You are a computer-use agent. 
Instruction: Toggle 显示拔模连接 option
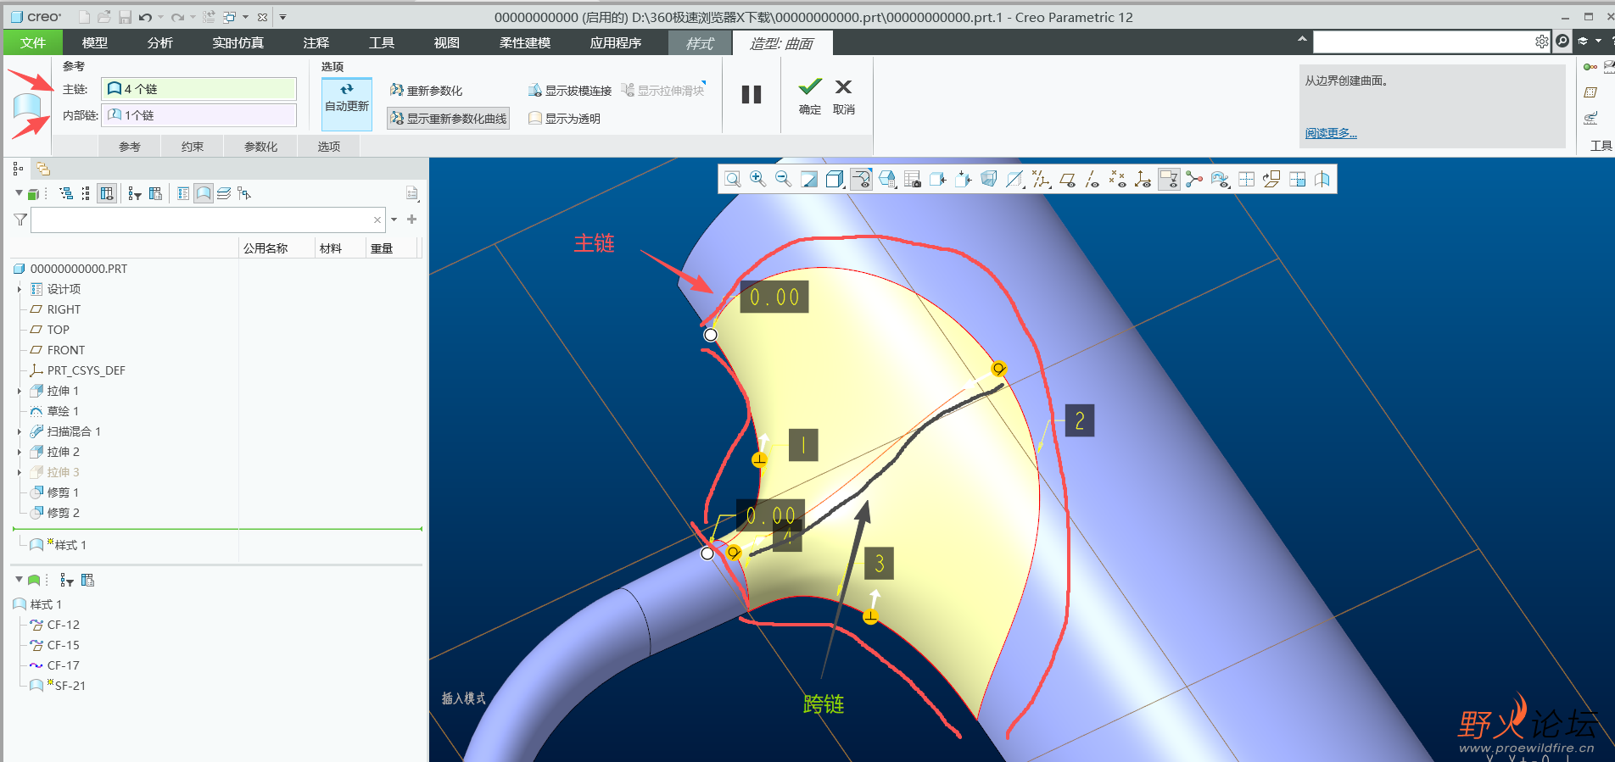click(x=570, y=91)
